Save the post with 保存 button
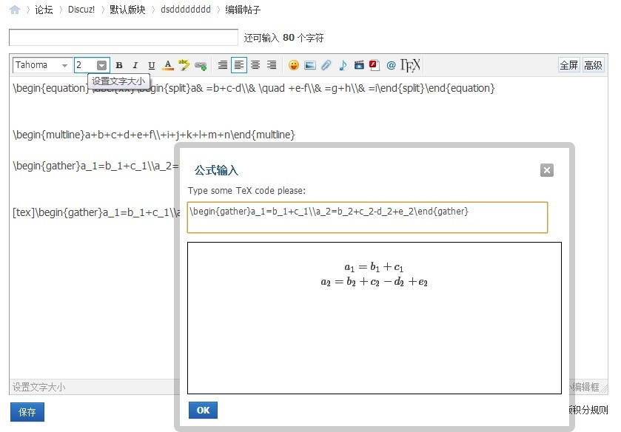621x432 pixels. (27, 412)
